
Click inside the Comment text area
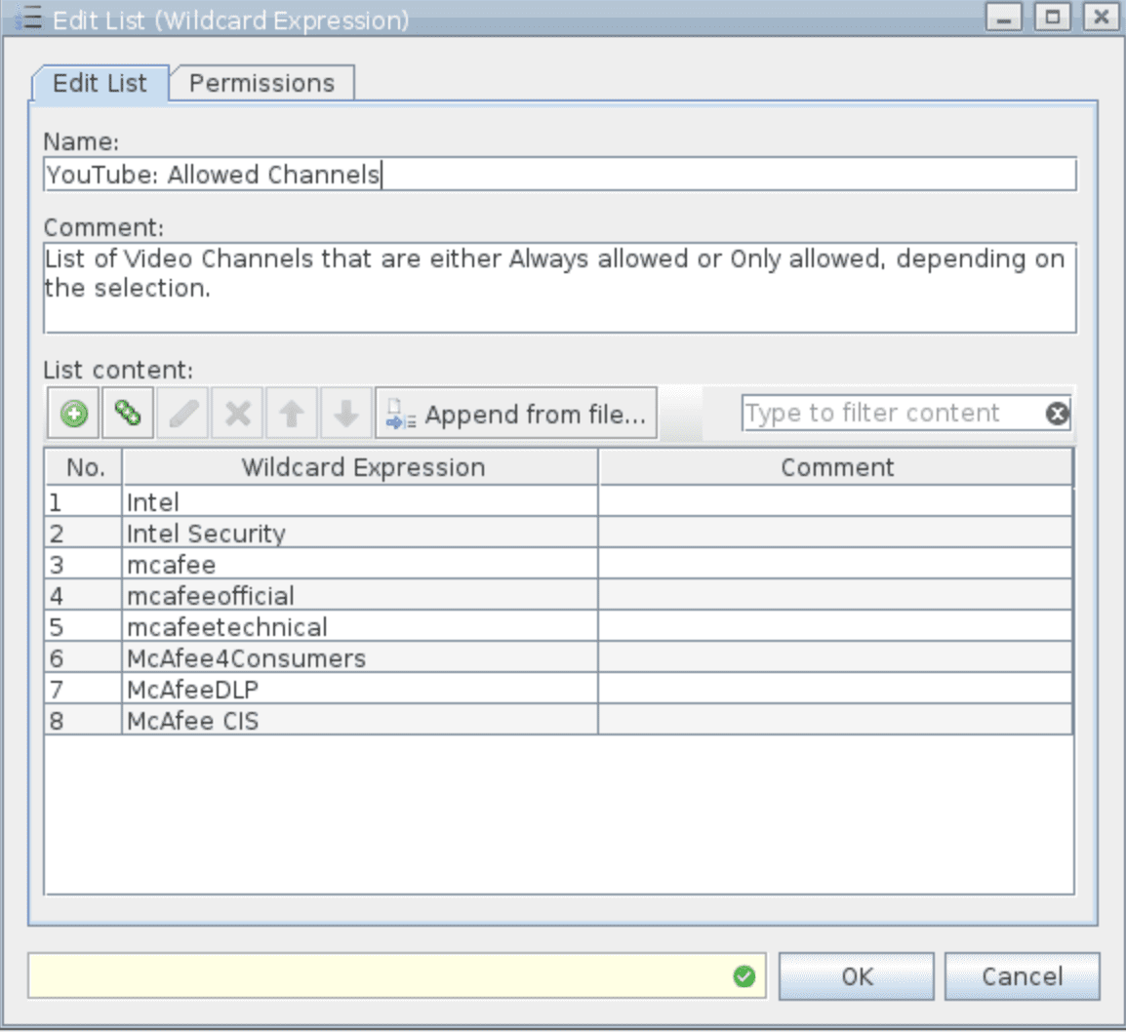[560, 288]
